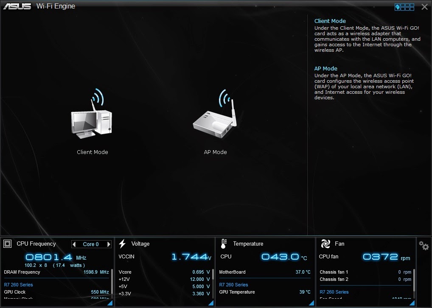The image size is (432, 308).
Task: Click the AP Mode label under the router
Action: [215, 152]
